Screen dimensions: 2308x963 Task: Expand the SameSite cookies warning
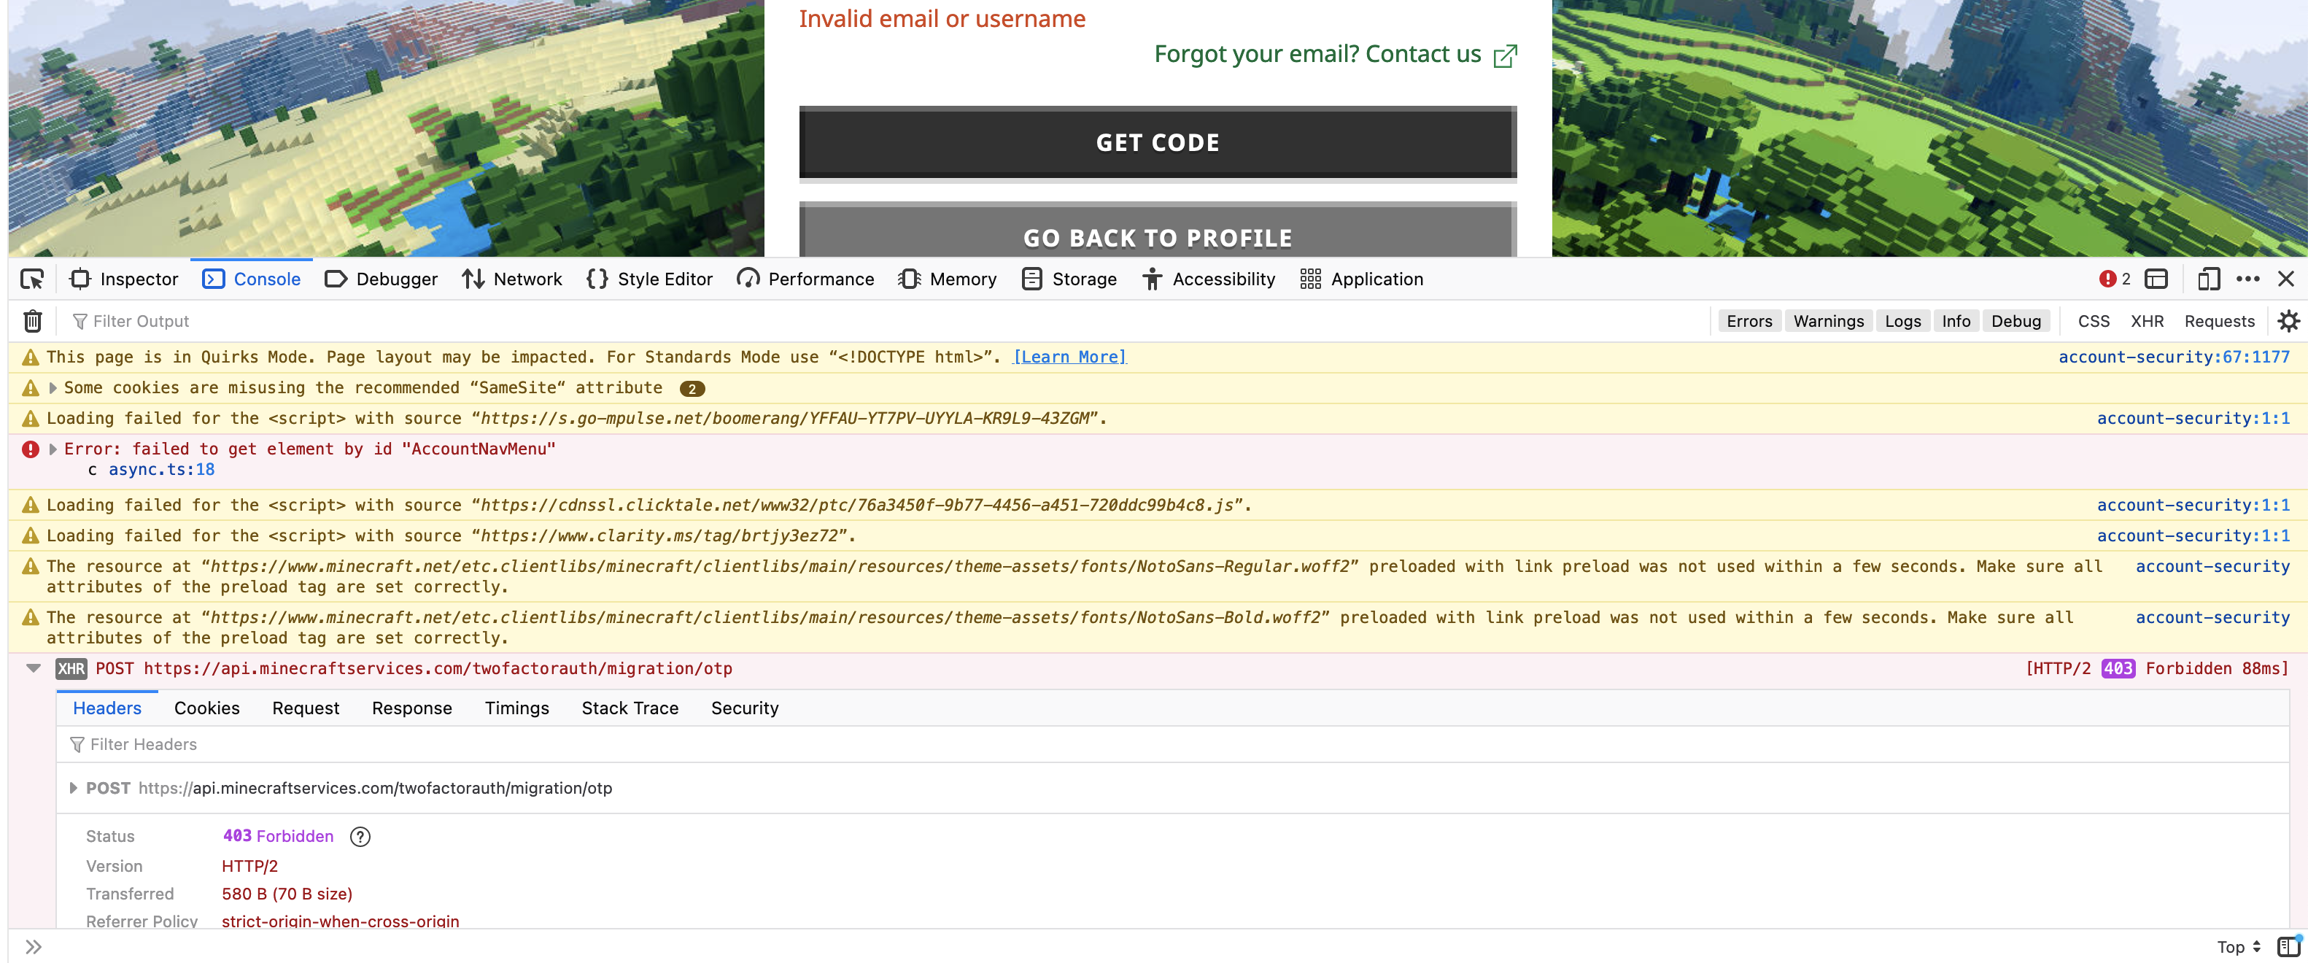coord(53,388)
